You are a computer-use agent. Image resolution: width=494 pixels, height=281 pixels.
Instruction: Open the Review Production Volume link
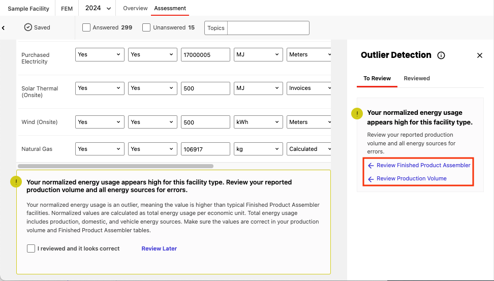tap(412, 178)
